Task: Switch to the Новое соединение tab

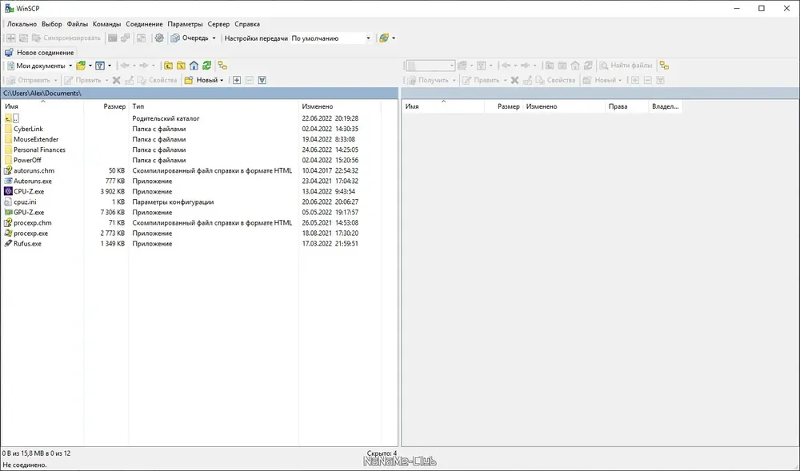Action: (40, 53)
